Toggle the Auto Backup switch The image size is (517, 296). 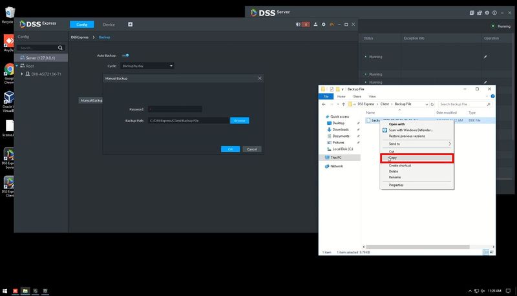click(x=125, y=56)
